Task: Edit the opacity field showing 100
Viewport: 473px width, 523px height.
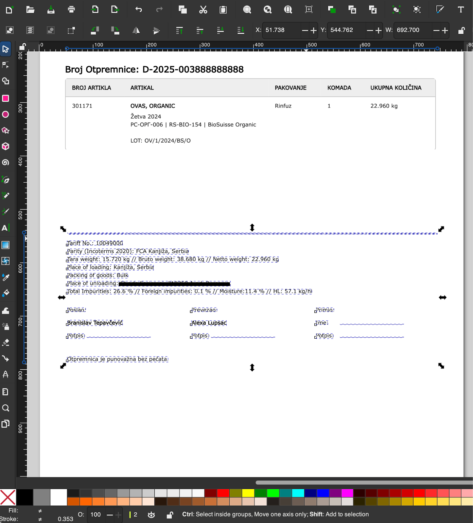Action: (96, 515)
